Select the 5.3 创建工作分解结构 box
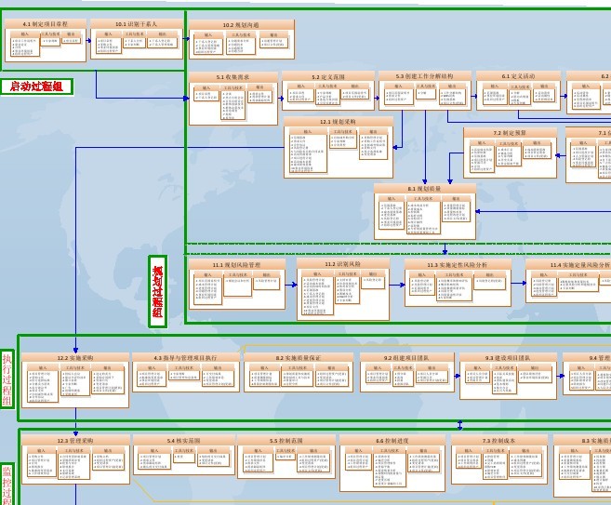 click(x=425, y=91)
